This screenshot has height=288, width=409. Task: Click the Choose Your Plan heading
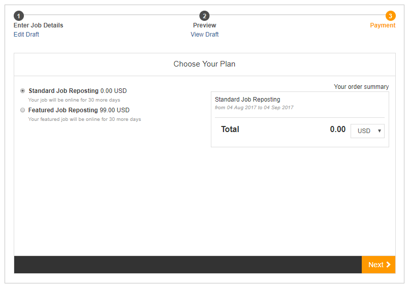click(204, 64)
